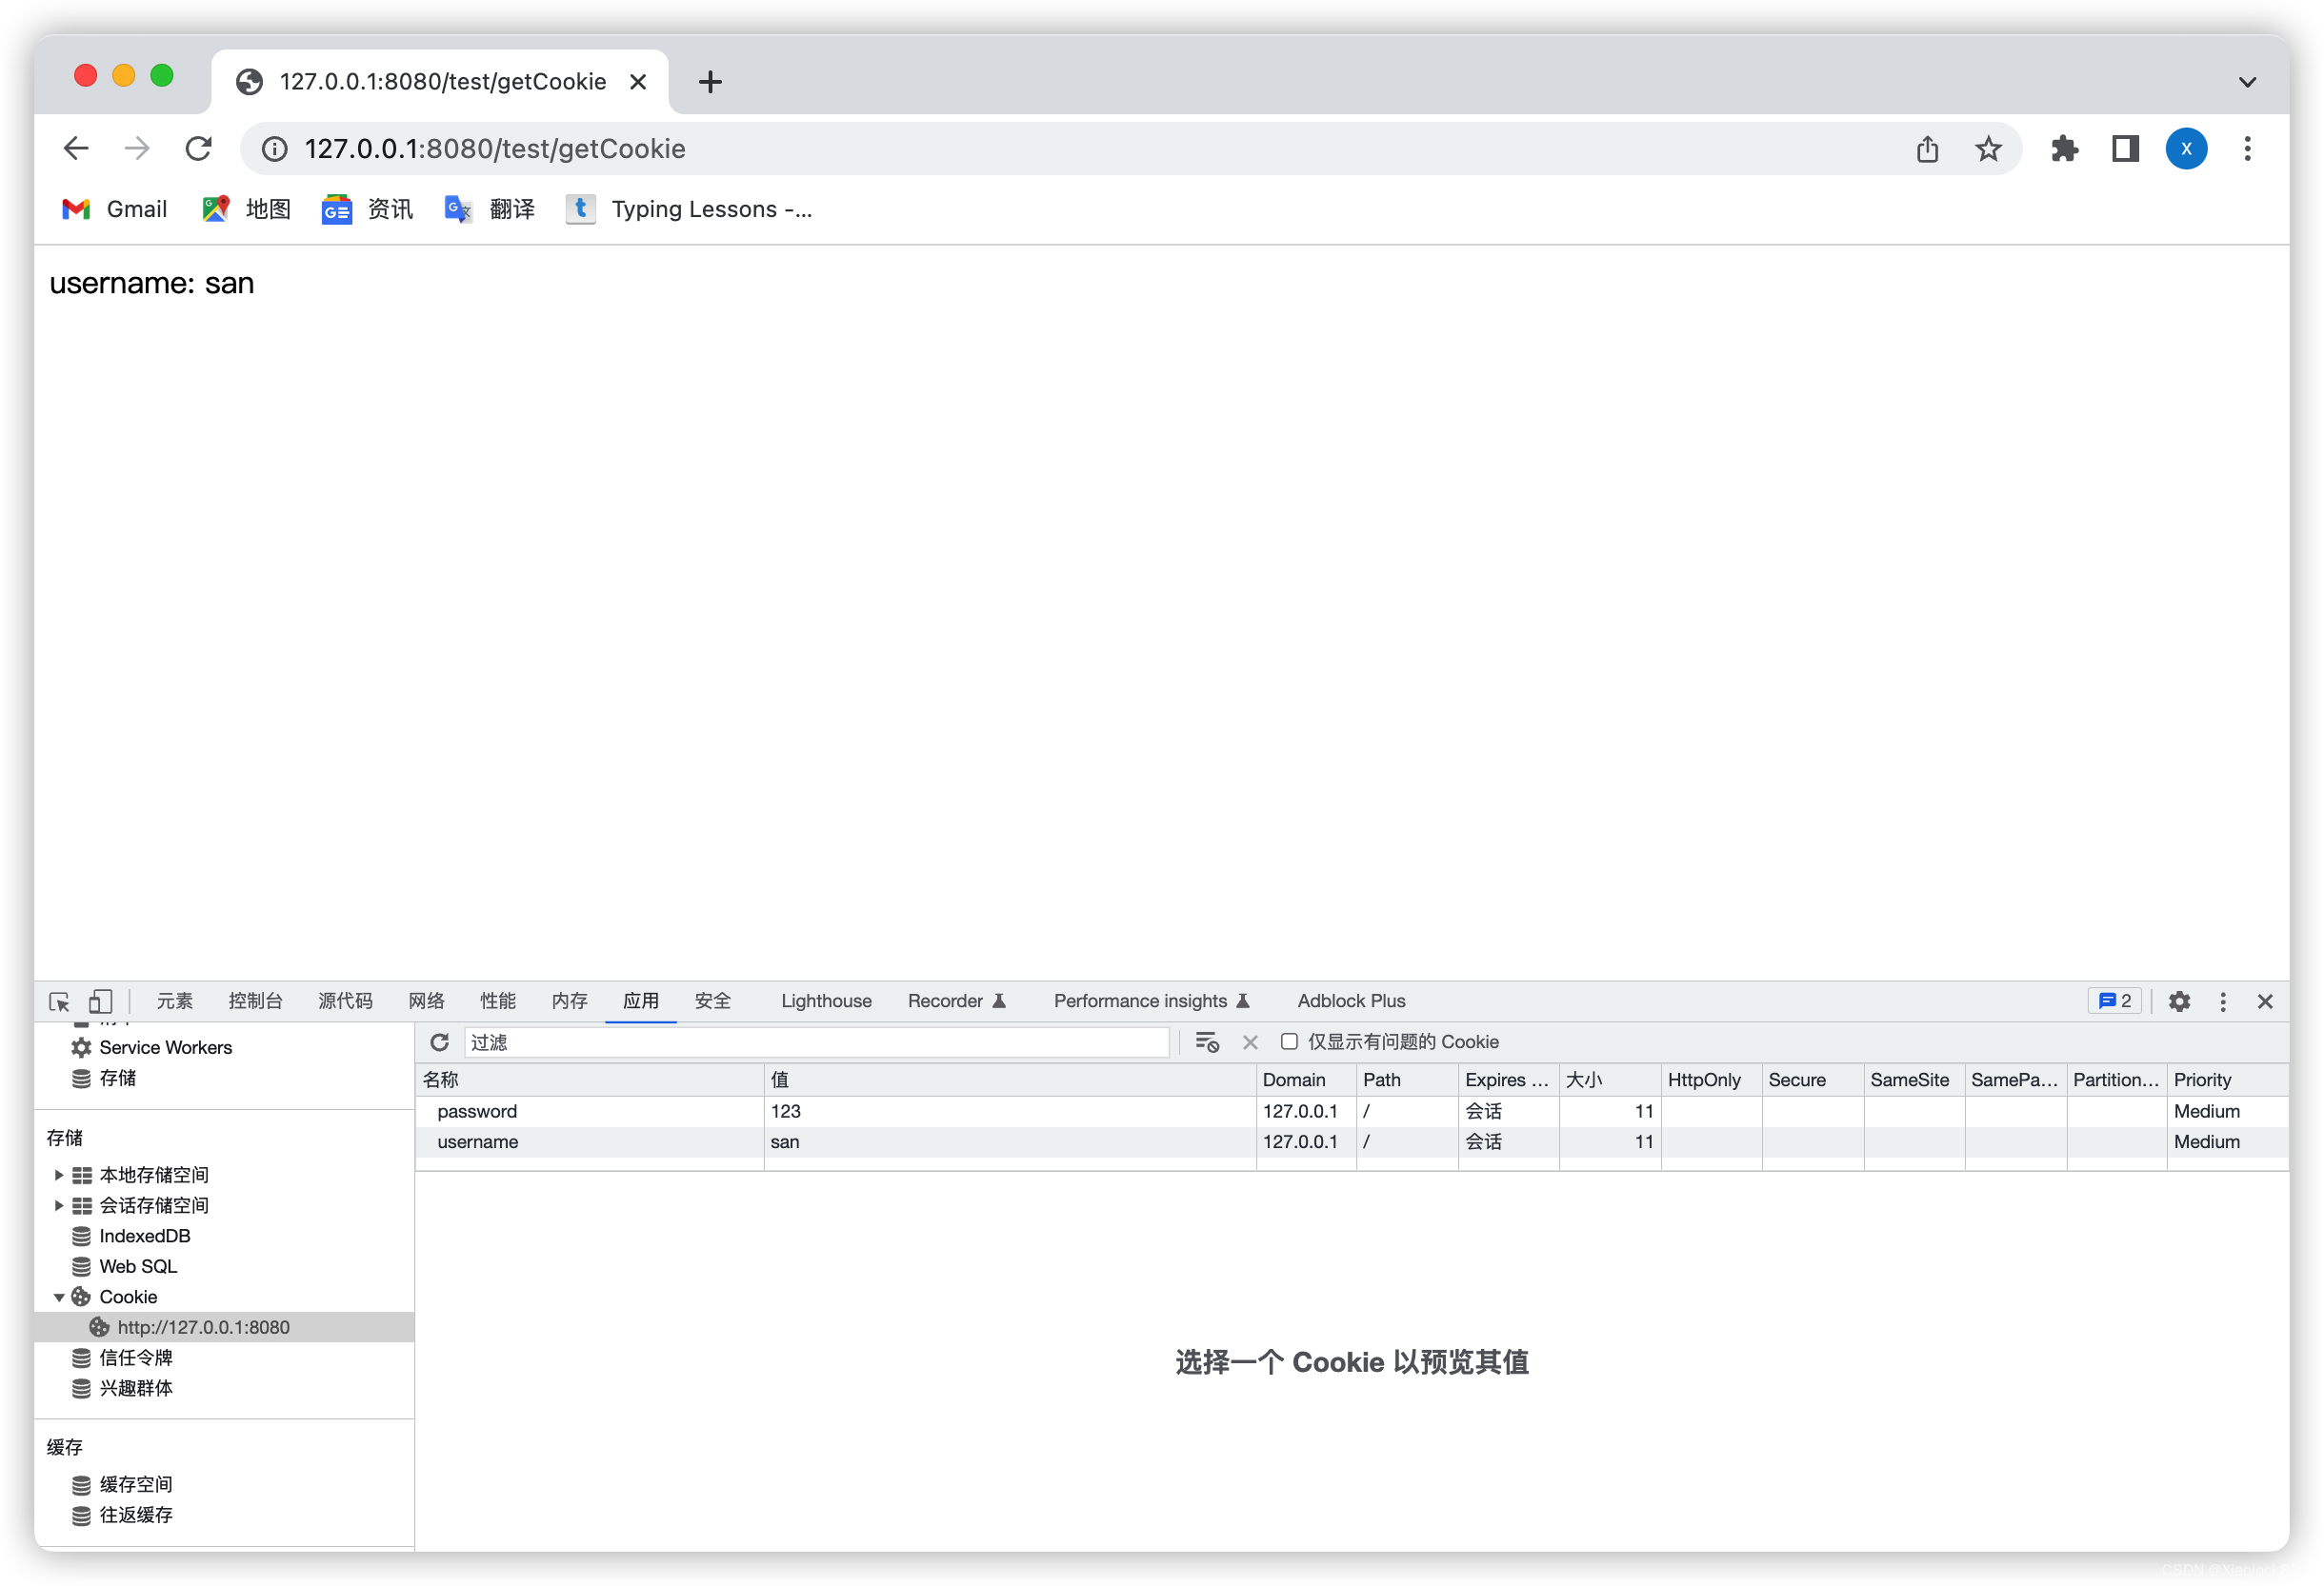Select Service Workers in sidebar
Viewport: 2324px width, 1586px height.
tap(165, 1047)
